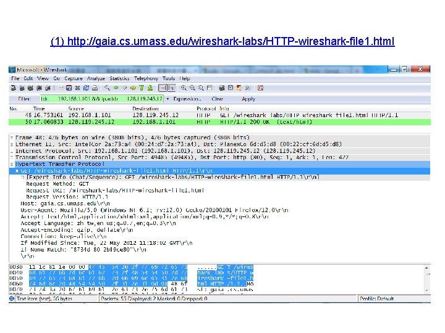Open the Help menu
The height and width of the screenshot is (333, 445).
coord(184,78)
